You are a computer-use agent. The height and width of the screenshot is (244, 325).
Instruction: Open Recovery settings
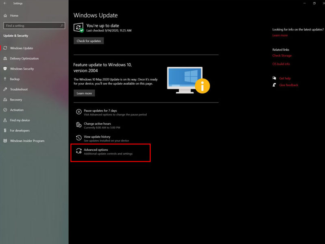tap(16, 100)
